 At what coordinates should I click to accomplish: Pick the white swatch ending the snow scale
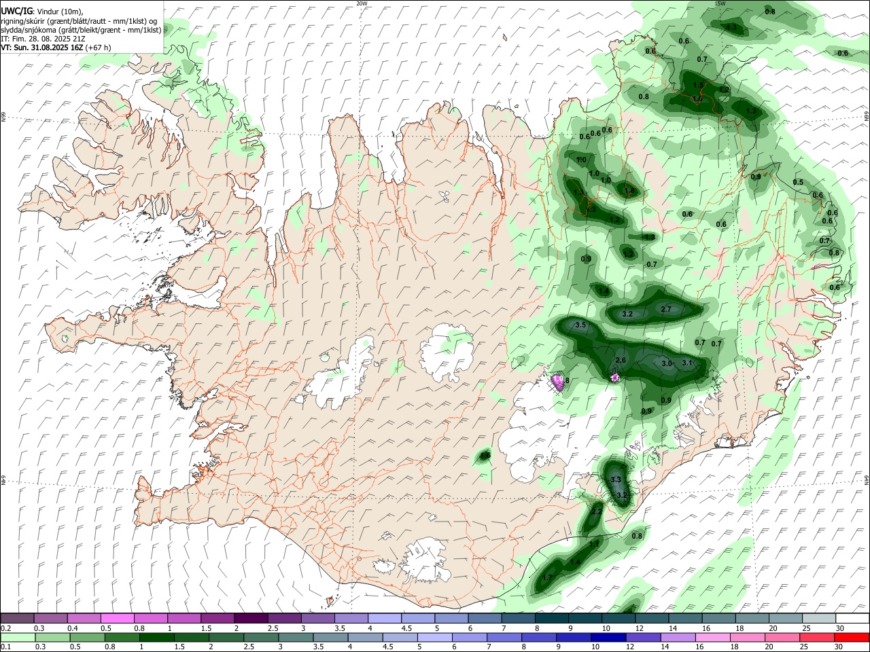[853, 618]
